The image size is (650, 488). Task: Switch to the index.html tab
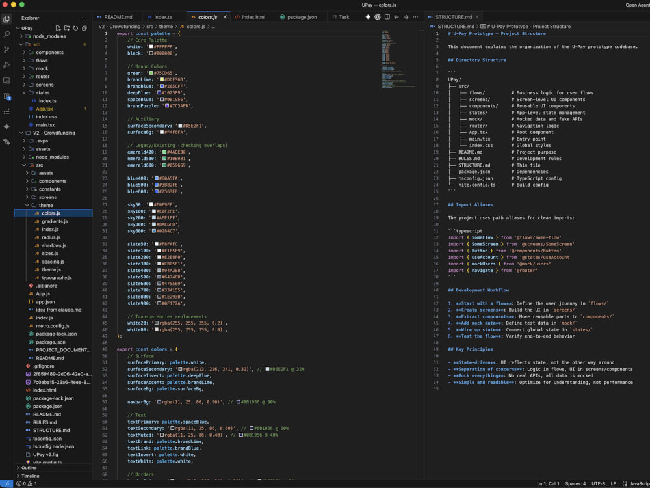[253, 17]
